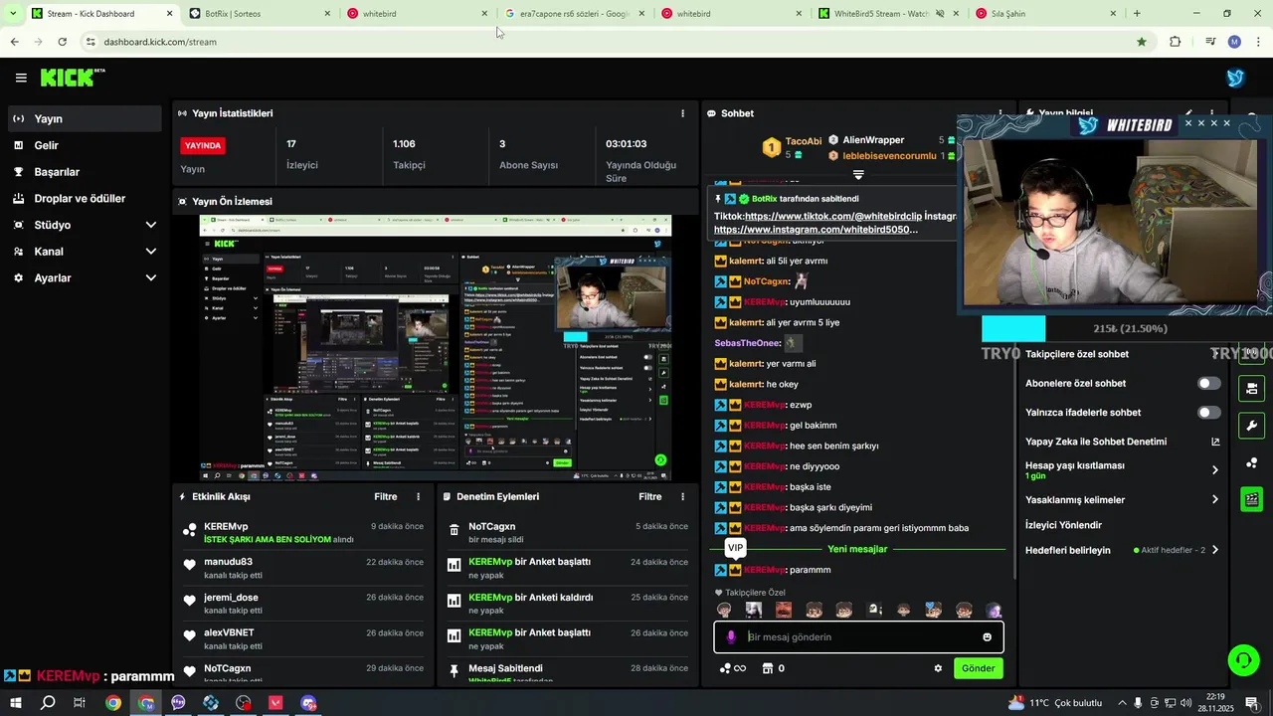Open the Denetim Eylemleri Filtre dropdown
The width and height of the screenshot is (1273, 716).
pyautogui.click(x=649, y=496)
